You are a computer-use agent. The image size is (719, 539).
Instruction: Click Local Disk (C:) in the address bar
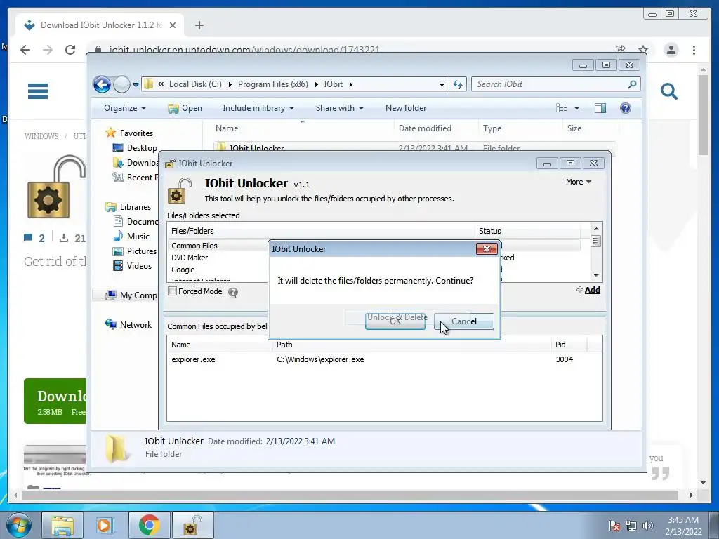point(195,84)
